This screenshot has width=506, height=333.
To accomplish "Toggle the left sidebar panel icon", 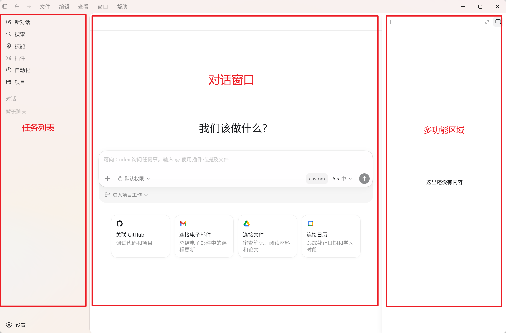I will (x=5, y=7).
